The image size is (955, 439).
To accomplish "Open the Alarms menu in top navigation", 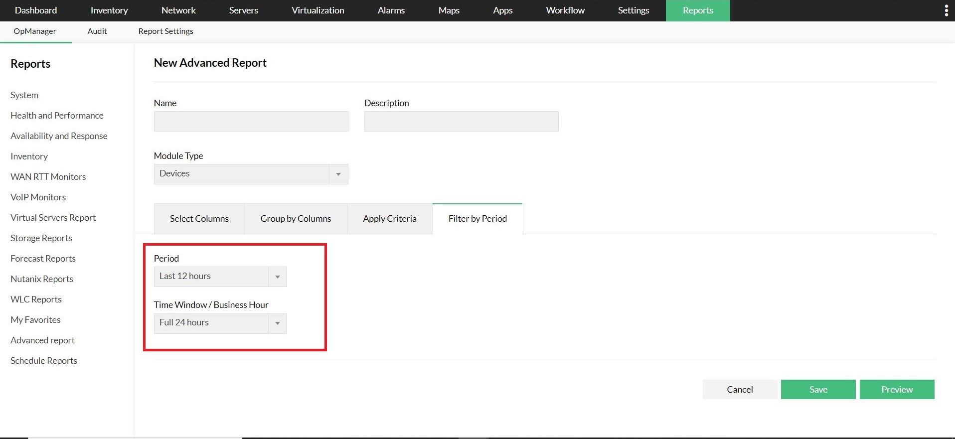I will tap(391, 10).
